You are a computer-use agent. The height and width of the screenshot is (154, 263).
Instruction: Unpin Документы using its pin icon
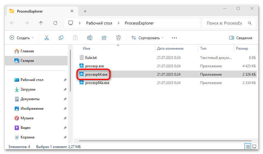coord(65,99)
